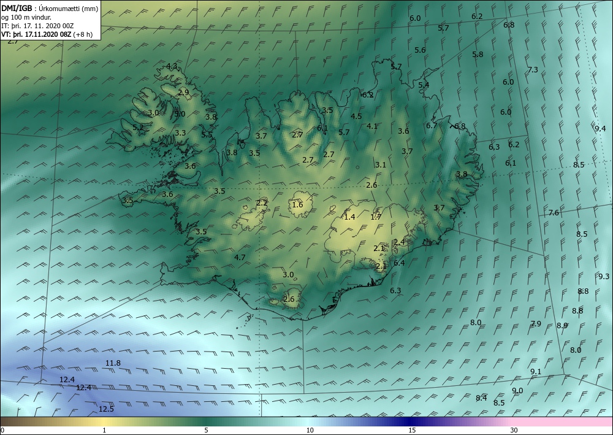Viewport: 613px width, 435px height.
Task: Click the '15' label on the color scale
Action: coord(412,430)
